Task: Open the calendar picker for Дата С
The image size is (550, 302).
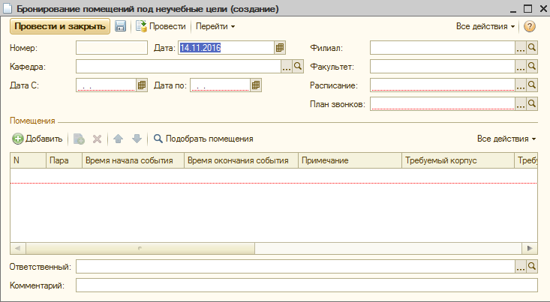Action: pos(141,85)
